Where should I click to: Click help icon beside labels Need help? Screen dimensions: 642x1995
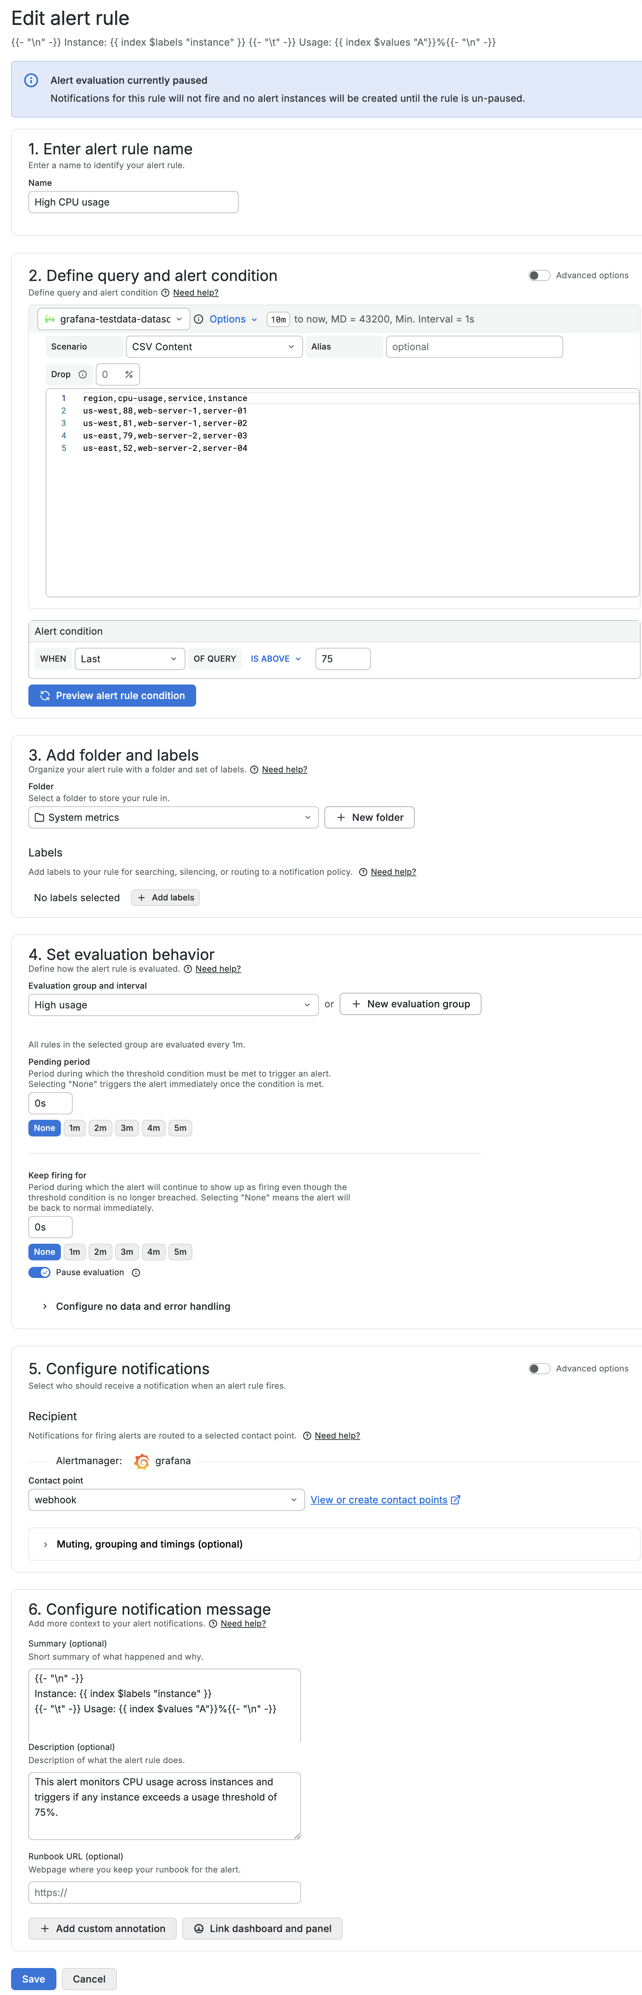pyautogui.click(x=363, y=872)
